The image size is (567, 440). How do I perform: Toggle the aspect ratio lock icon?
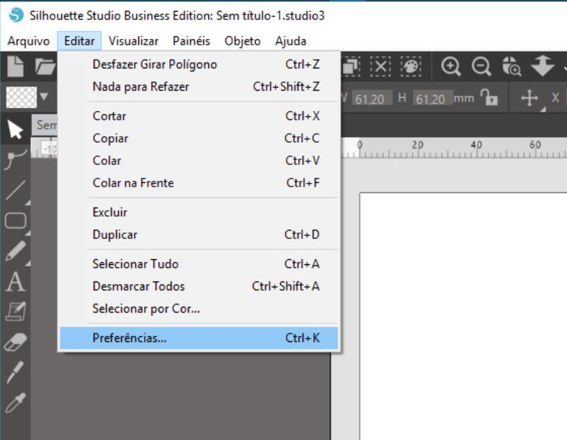489,97
